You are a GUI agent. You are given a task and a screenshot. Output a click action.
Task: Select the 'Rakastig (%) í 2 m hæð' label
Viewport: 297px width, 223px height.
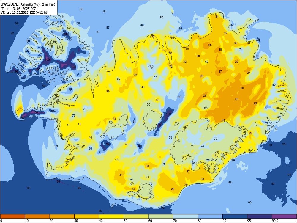tap(38, 4)
